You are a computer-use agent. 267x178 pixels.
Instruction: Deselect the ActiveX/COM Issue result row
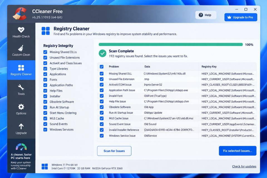coord(102,85)
